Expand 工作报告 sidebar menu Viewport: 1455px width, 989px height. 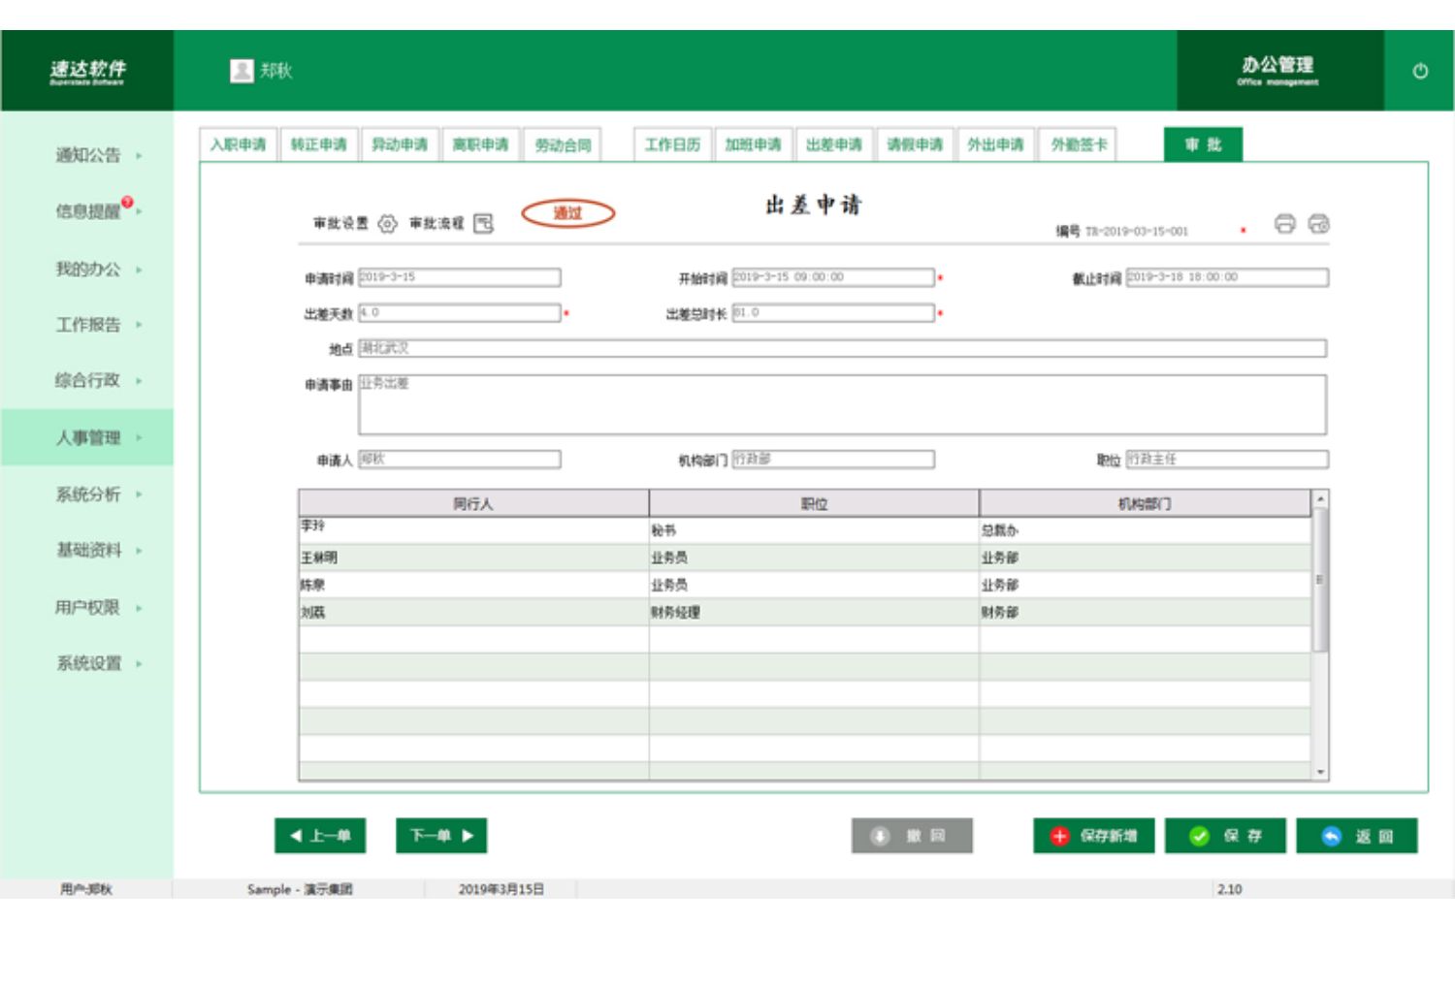(87, 325)
